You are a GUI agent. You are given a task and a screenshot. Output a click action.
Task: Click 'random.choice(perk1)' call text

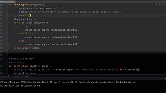(x=64, y=30)
